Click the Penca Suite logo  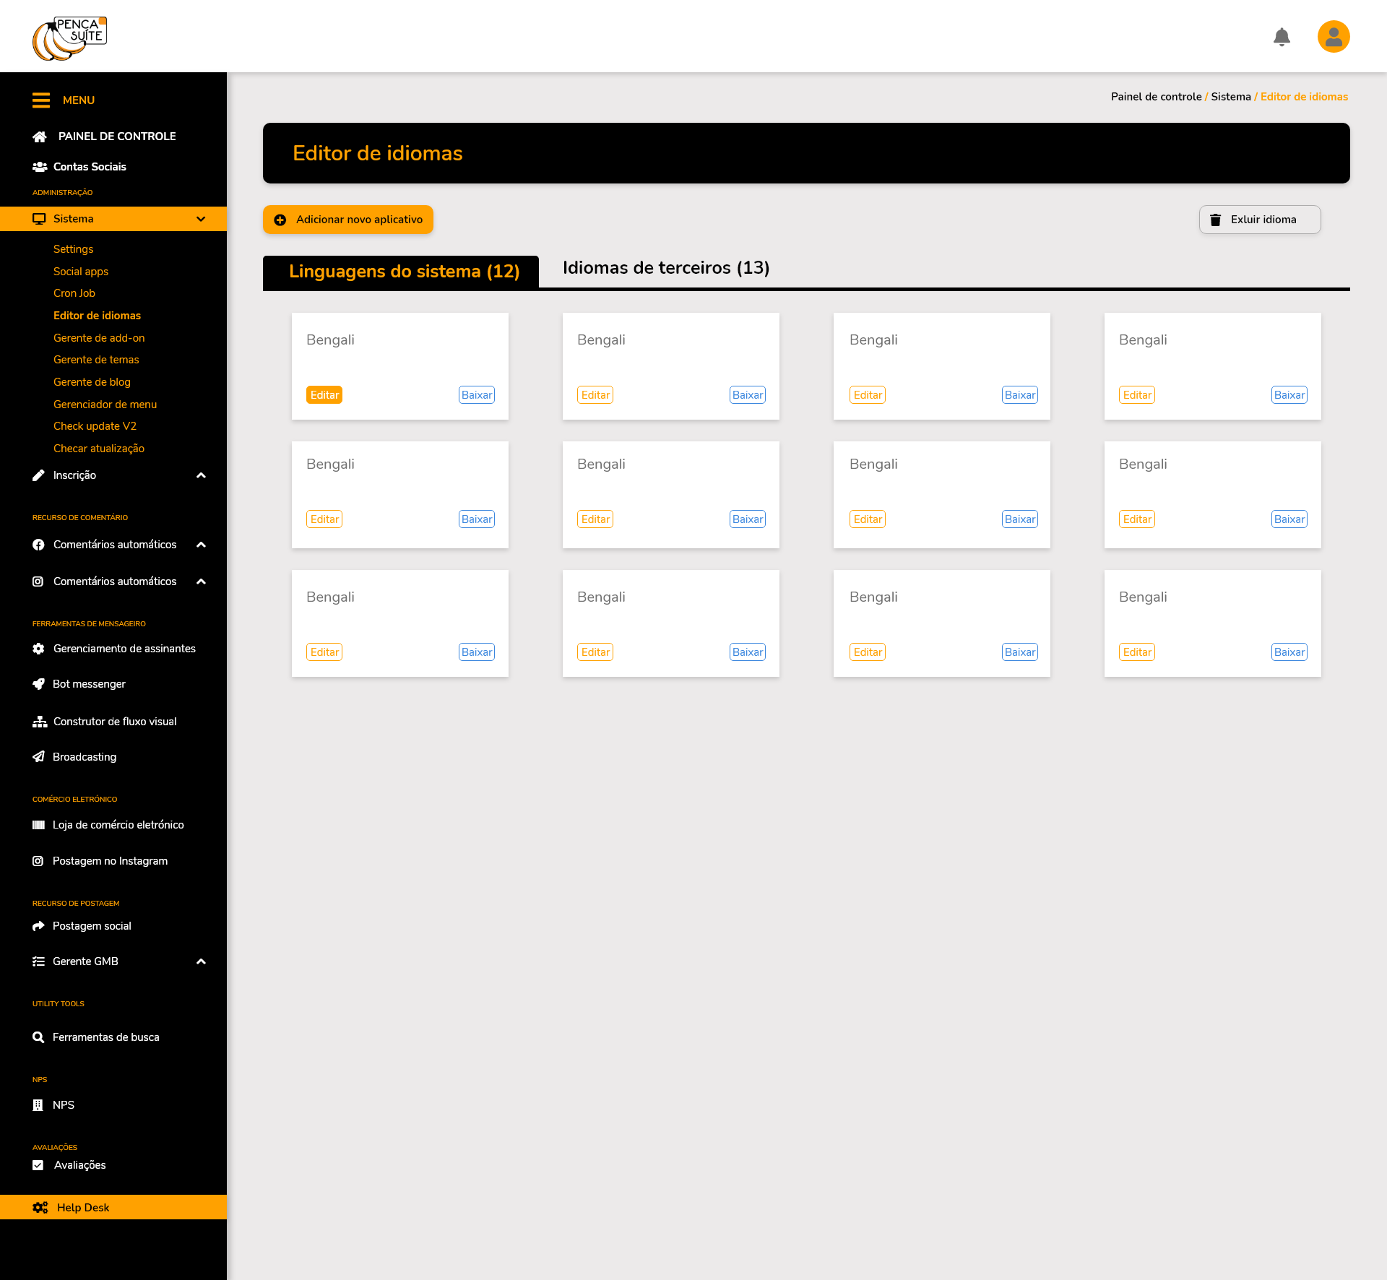point(70,38)
